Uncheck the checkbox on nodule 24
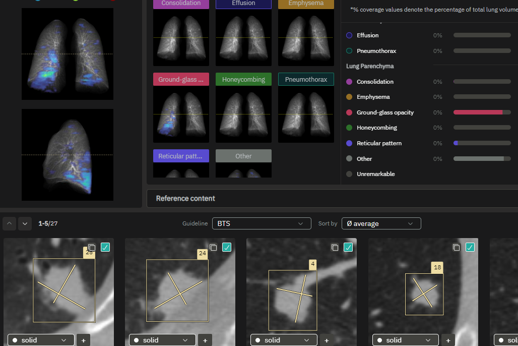 click(227, 247)
